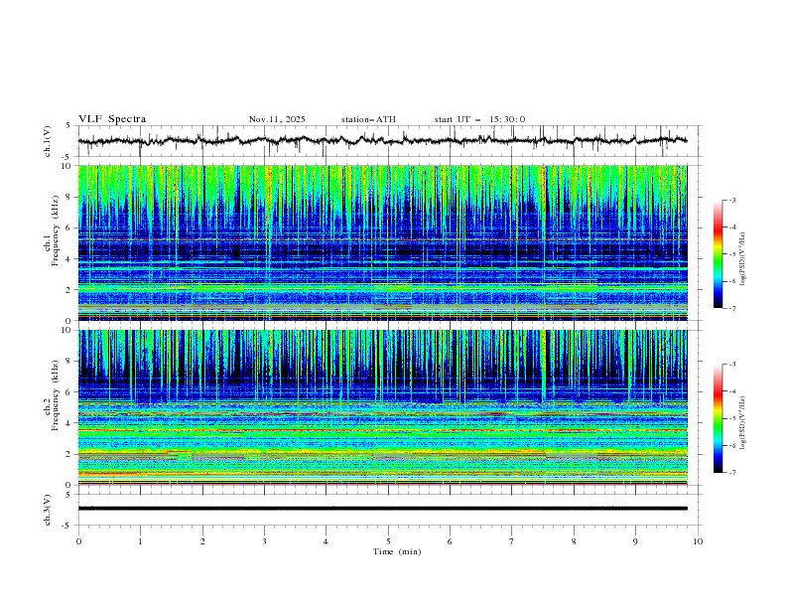Click the "8" kHz tick on ch.1 axis
The width and height of the screenshot is (786, 608).
69,197
